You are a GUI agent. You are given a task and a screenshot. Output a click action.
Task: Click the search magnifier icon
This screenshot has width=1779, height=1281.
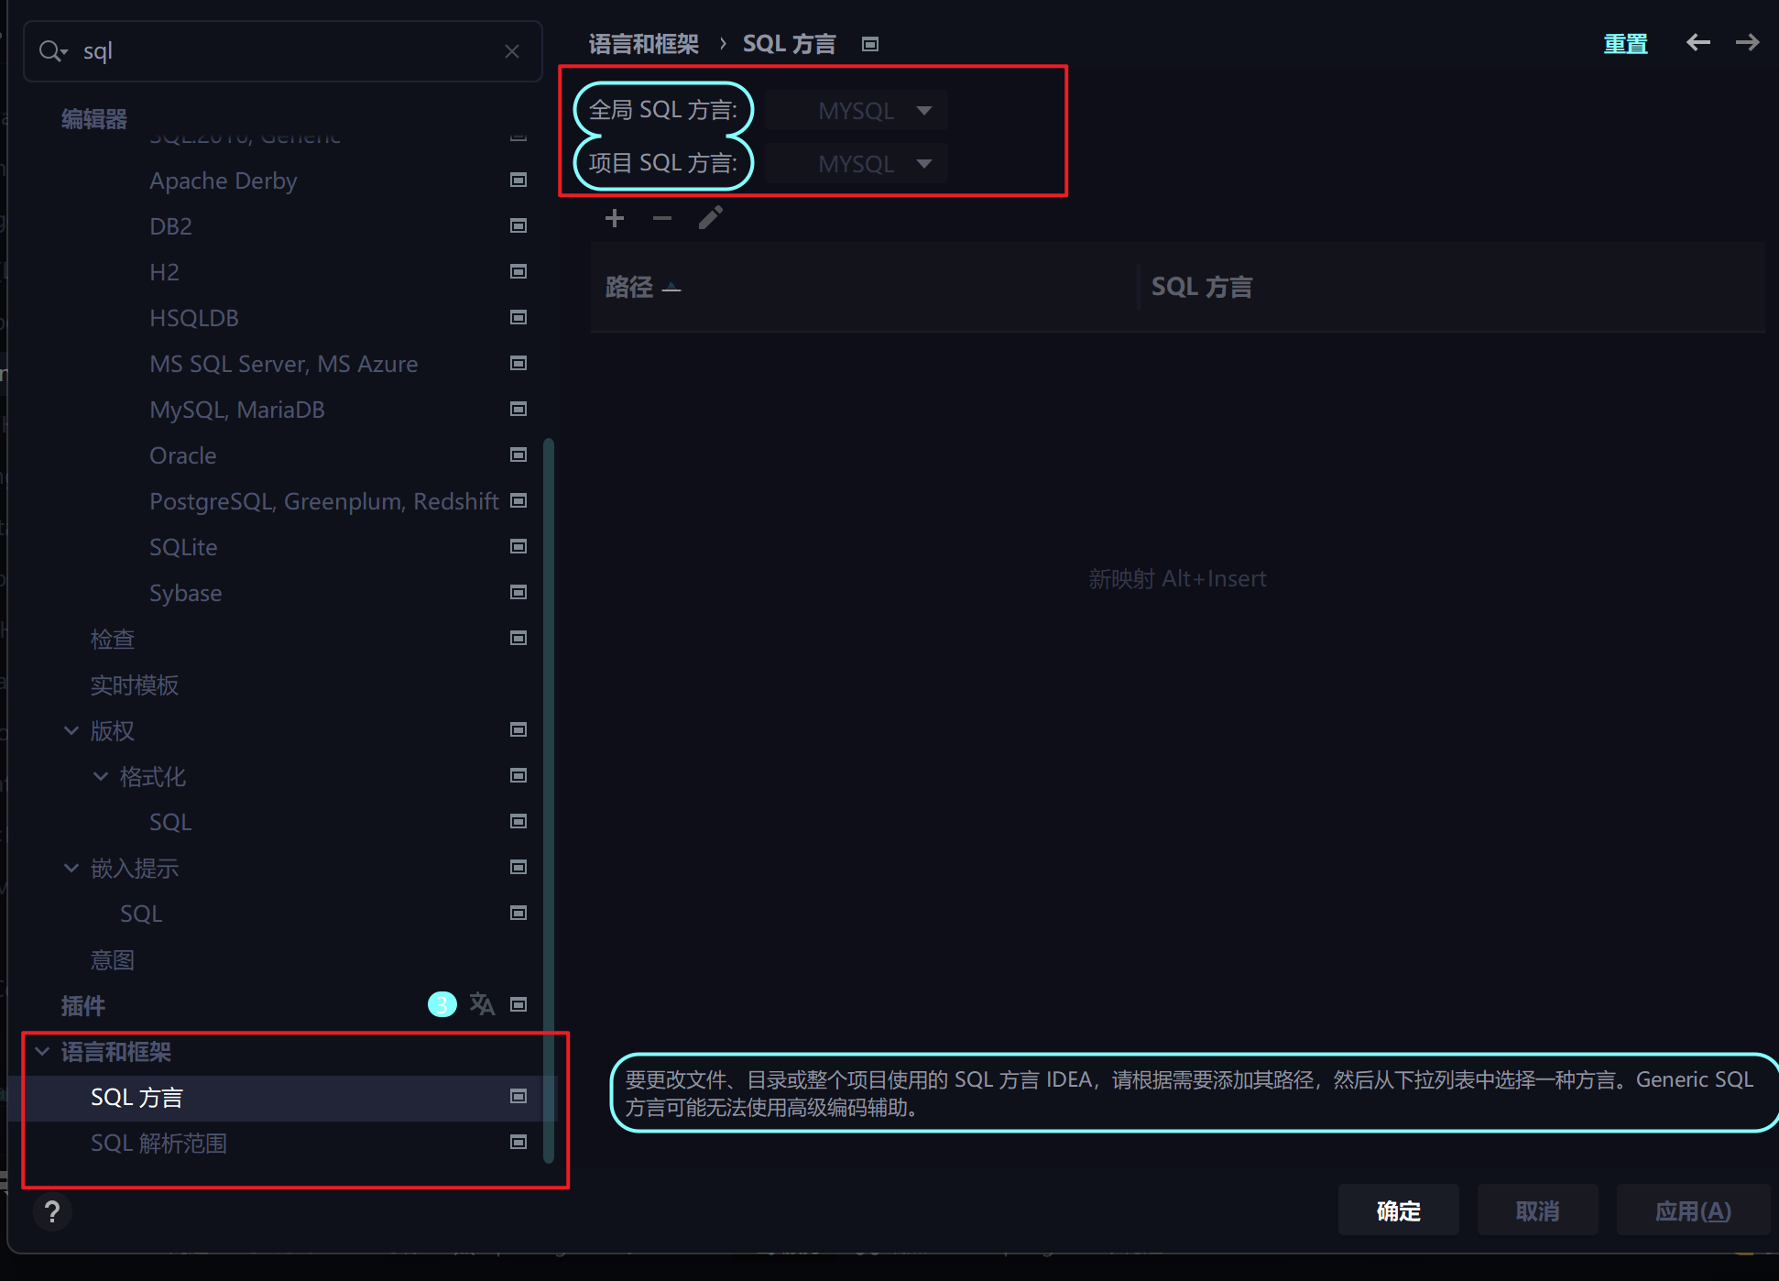53,51
